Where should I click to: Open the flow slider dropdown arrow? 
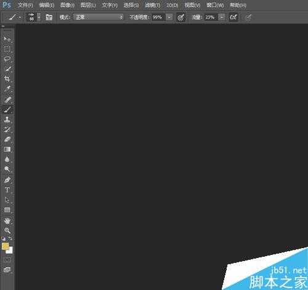222,17
